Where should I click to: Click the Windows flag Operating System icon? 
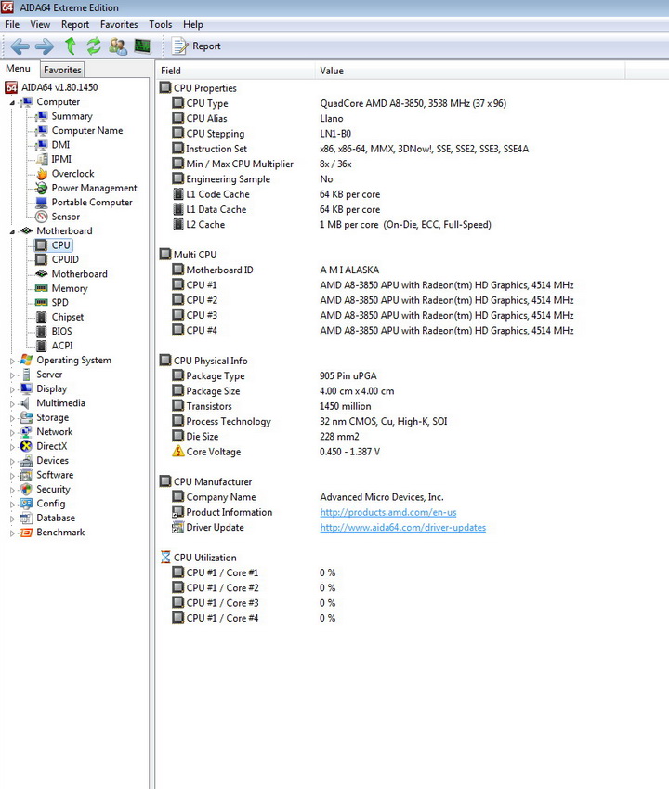[x=26, y=361]
